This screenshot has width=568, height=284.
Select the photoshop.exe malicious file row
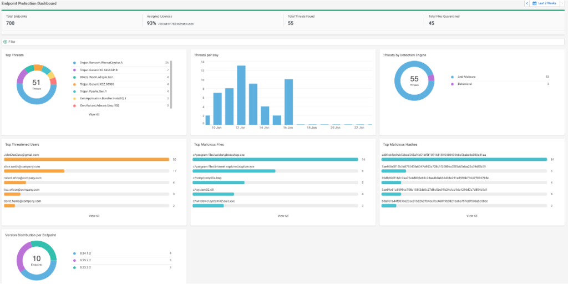tap(275, 159)
